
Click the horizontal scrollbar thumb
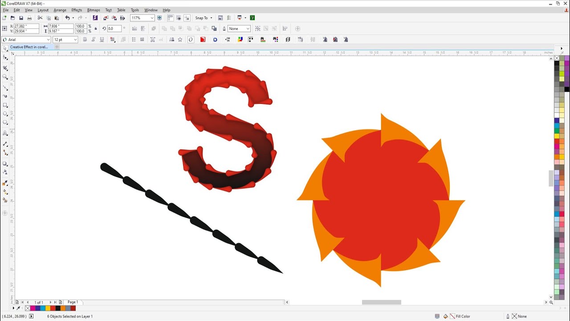(x=381, y=302)
